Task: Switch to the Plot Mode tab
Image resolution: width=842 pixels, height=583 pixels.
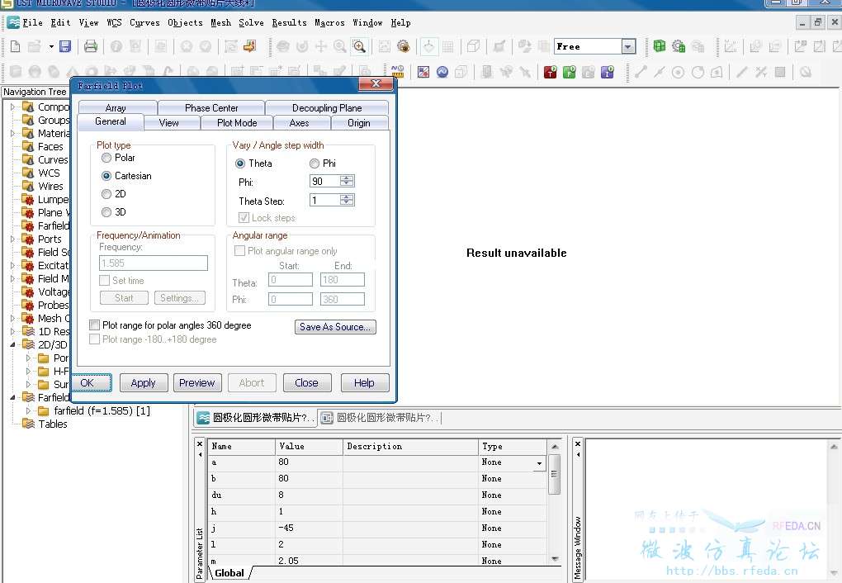Action: (237, 123)
